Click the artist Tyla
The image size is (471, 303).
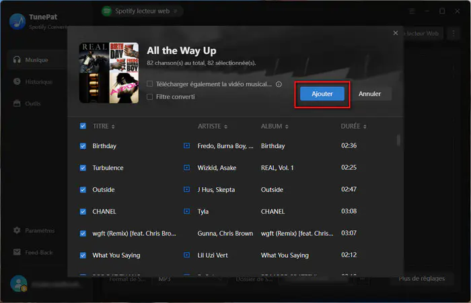click(x=203, y=211)
